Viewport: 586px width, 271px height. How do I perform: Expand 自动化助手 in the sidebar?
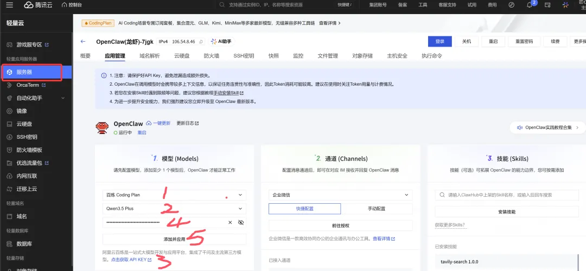[x=36, y=98]
